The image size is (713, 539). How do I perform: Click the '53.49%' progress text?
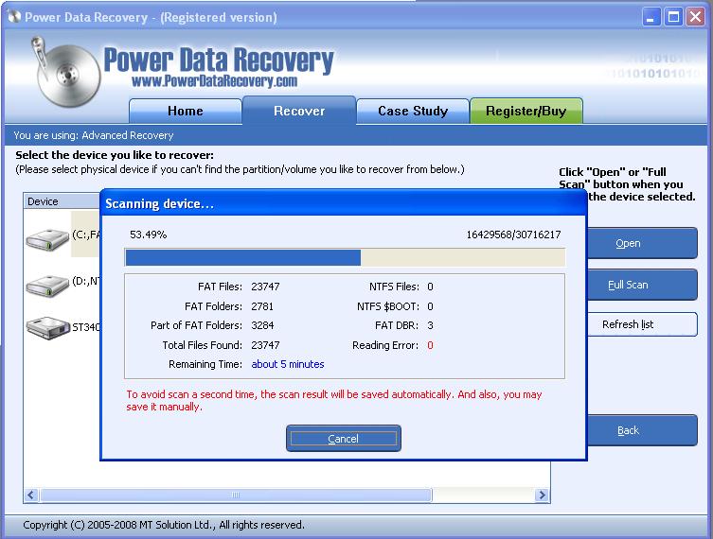149,235
